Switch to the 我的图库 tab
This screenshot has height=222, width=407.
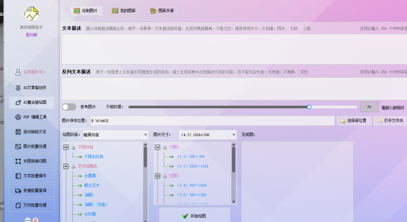click(124, 11)
